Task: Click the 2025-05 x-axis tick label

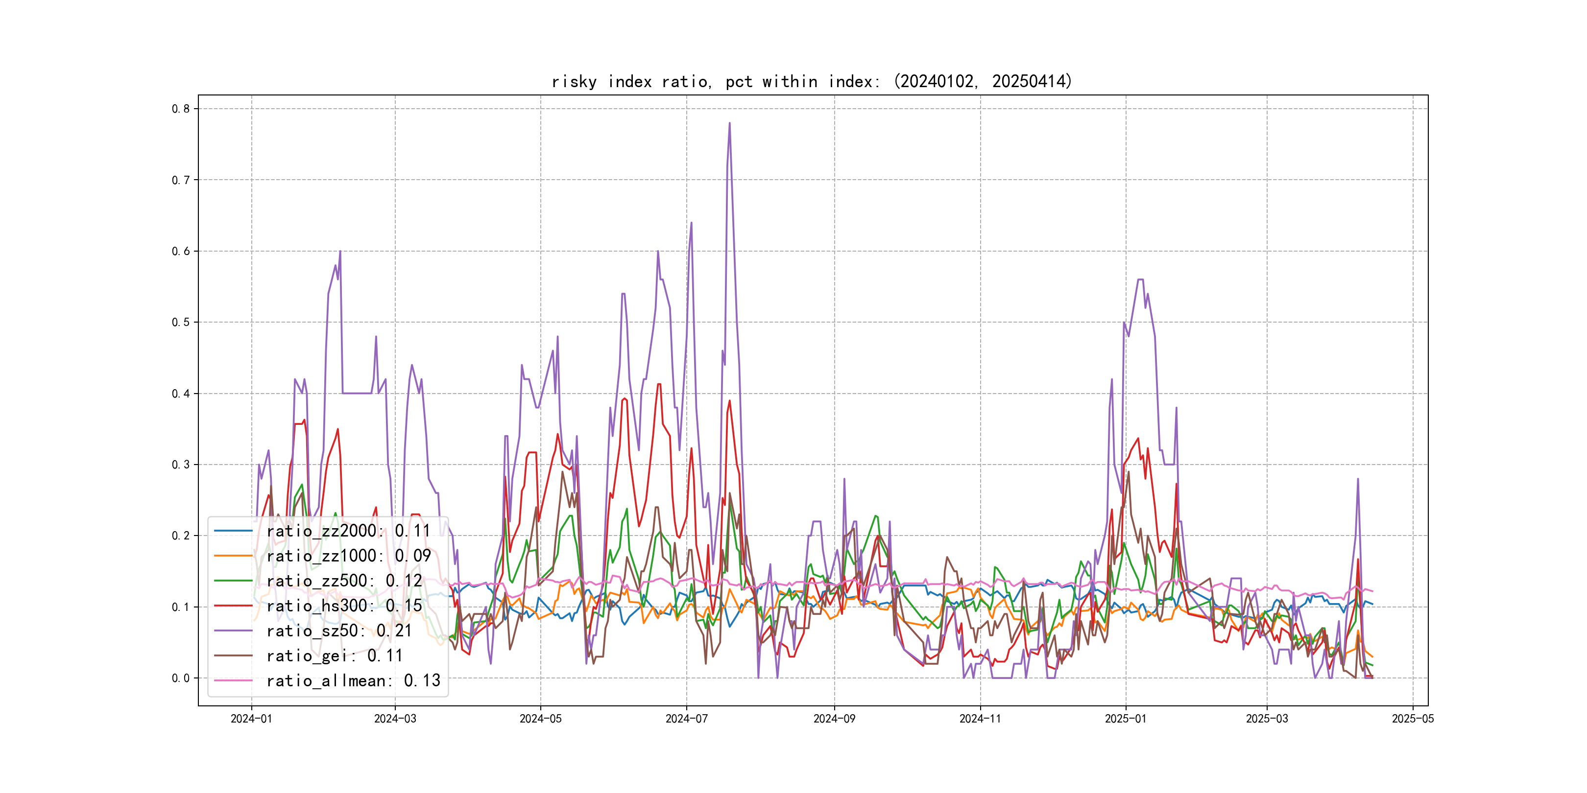Action: click(1413, 719)
